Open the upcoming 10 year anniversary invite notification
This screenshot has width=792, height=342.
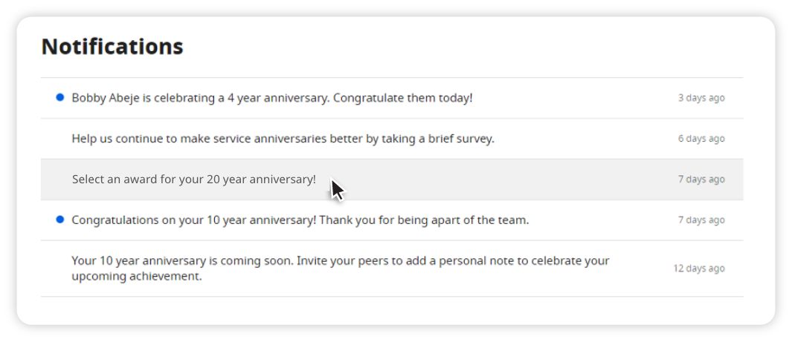[x=392, y=269]
